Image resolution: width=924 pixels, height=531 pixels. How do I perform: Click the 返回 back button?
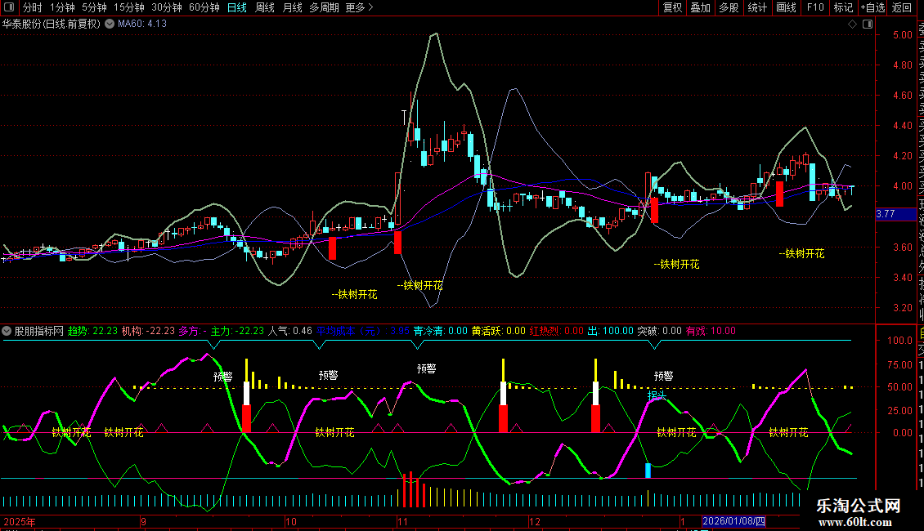[902, 7]
